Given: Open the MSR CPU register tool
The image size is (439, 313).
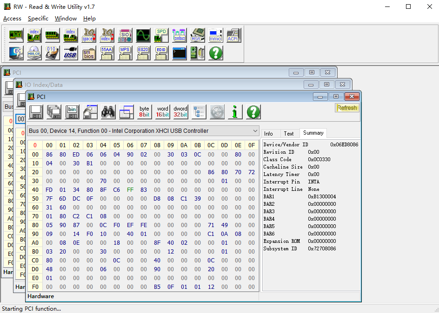Looking at the screenshot, I should pyautogui.click(x=197, y=35).
